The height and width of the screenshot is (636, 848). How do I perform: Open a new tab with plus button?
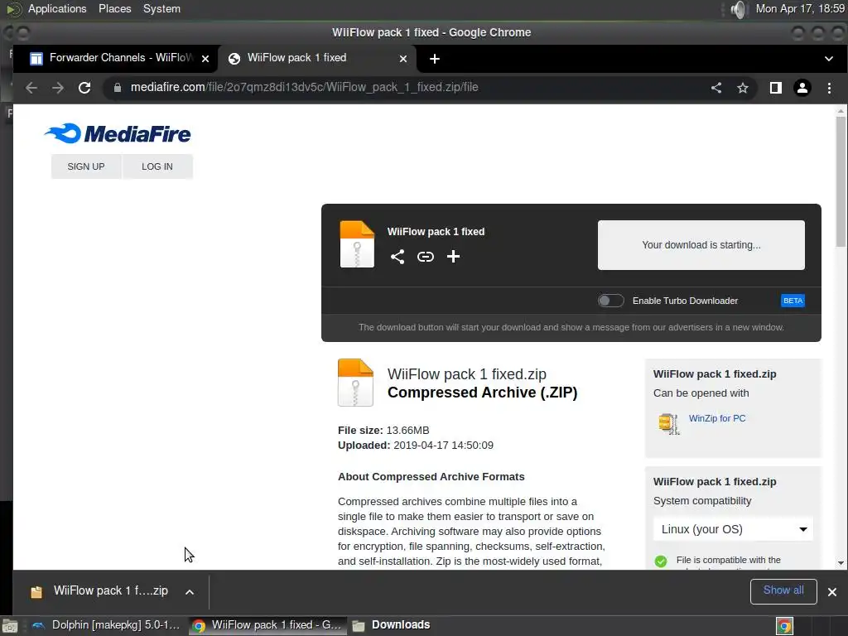click(434, 59)
